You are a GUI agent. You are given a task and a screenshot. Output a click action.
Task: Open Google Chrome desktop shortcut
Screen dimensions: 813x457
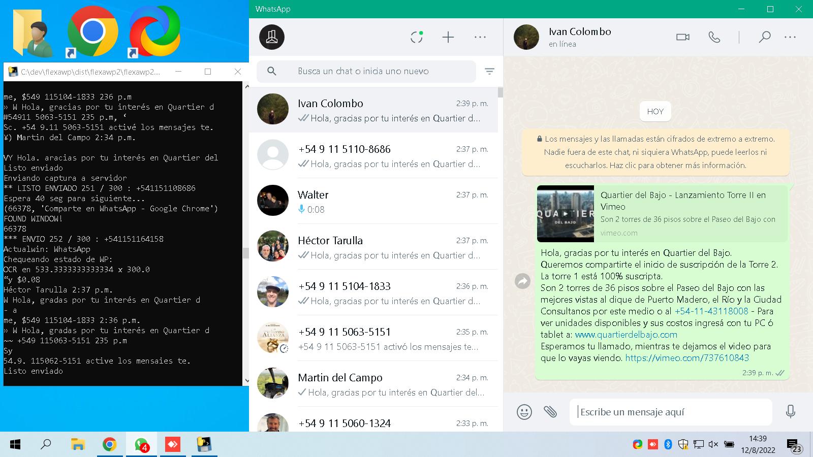[92, 31]
